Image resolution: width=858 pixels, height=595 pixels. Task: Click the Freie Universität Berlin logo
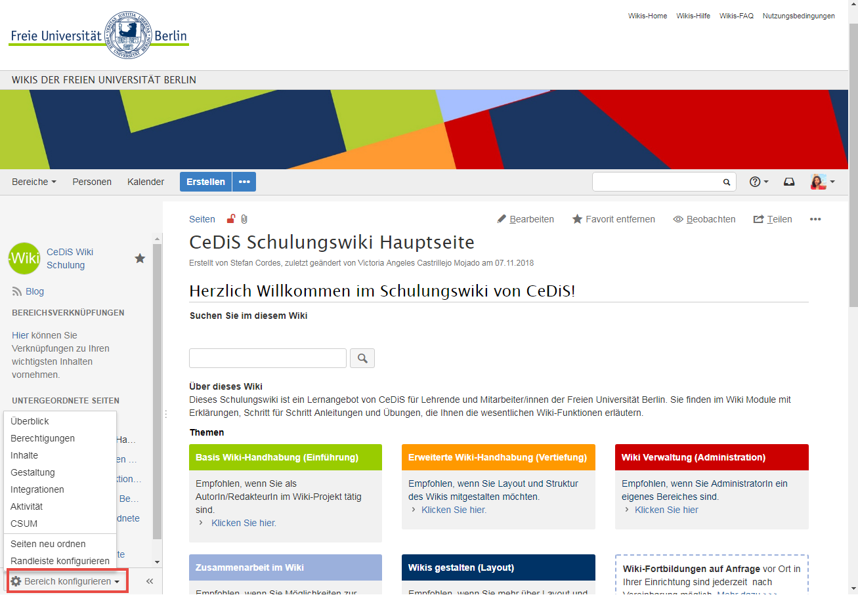coord(98,35)
